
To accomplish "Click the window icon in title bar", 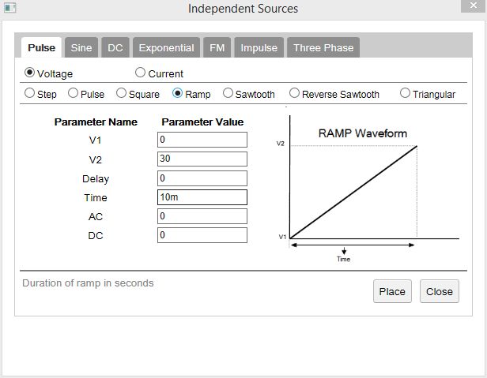I will (x=9, y=7).
